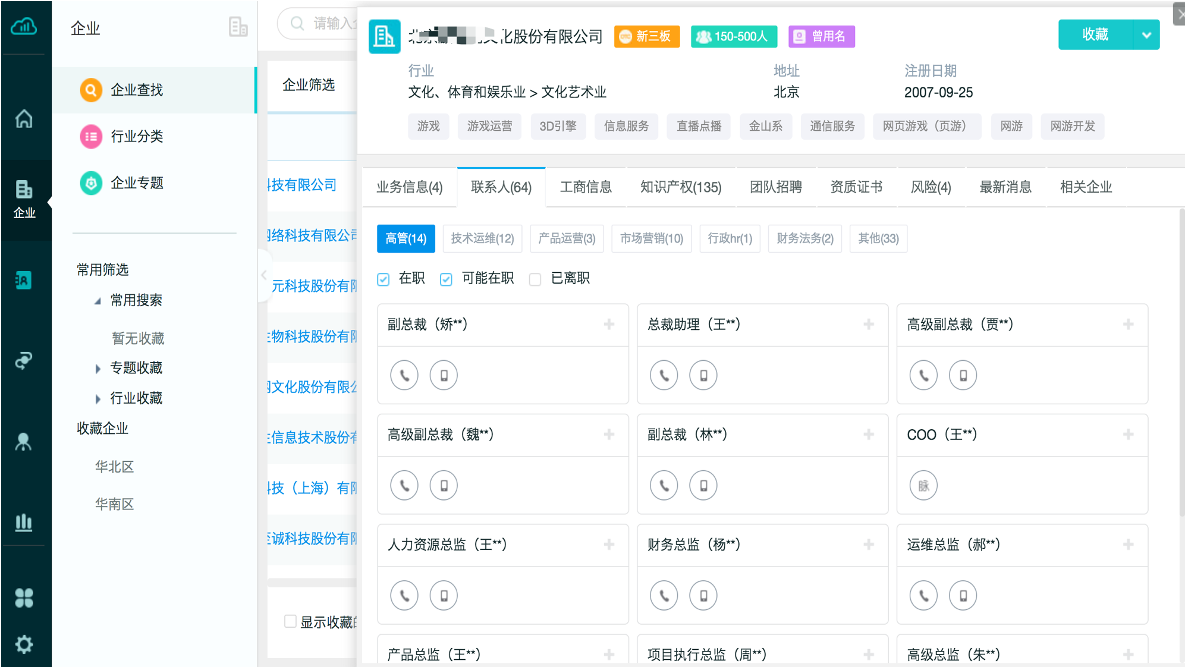Image resolution: width=1185 pixels, height=667 pixels.
Task: Add 财务总监（杨**）with plus icon
Action: click(869, 545)
